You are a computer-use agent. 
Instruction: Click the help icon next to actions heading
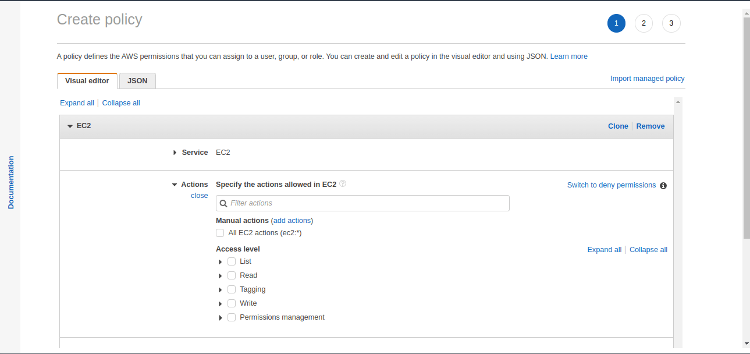point(343,183)
